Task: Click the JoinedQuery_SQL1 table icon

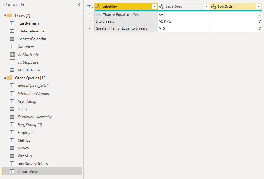Action: 12,86
